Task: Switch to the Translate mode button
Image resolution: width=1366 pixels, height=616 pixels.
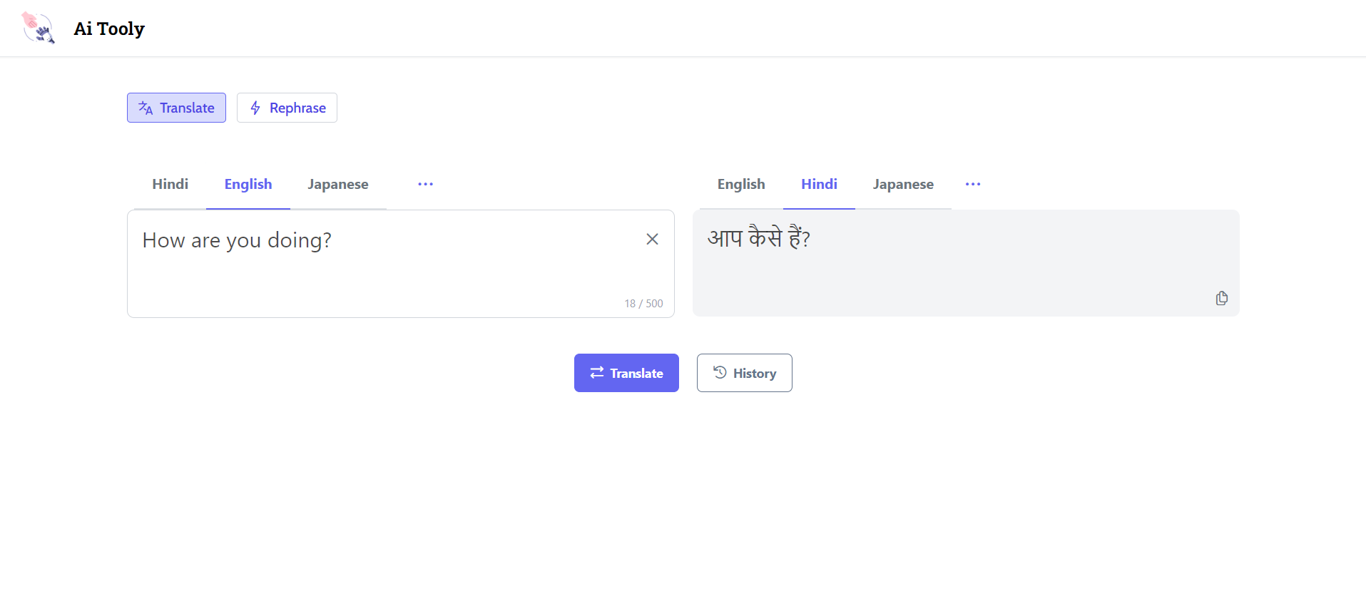Action: (176, 108)
